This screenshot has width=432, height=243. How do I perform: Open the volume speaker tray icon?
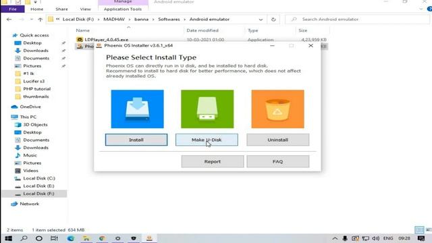pyautogui.click(x=375, y=238)
